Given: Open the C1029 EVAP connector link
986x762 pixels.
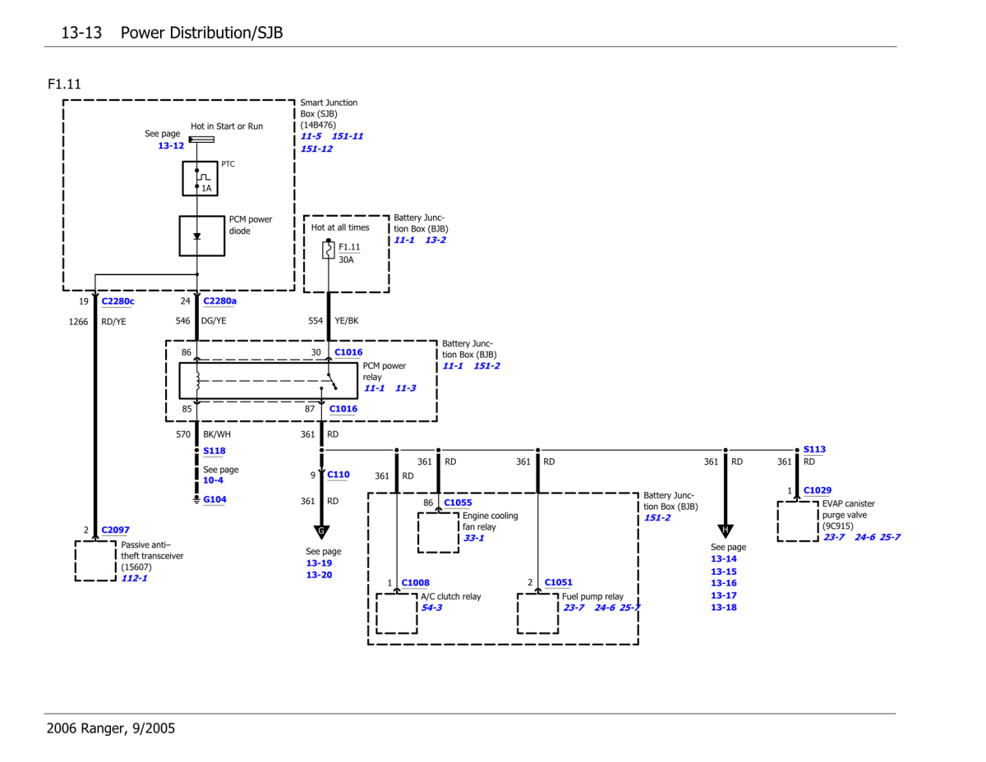Looking at the screenshot, I should 817,490.
